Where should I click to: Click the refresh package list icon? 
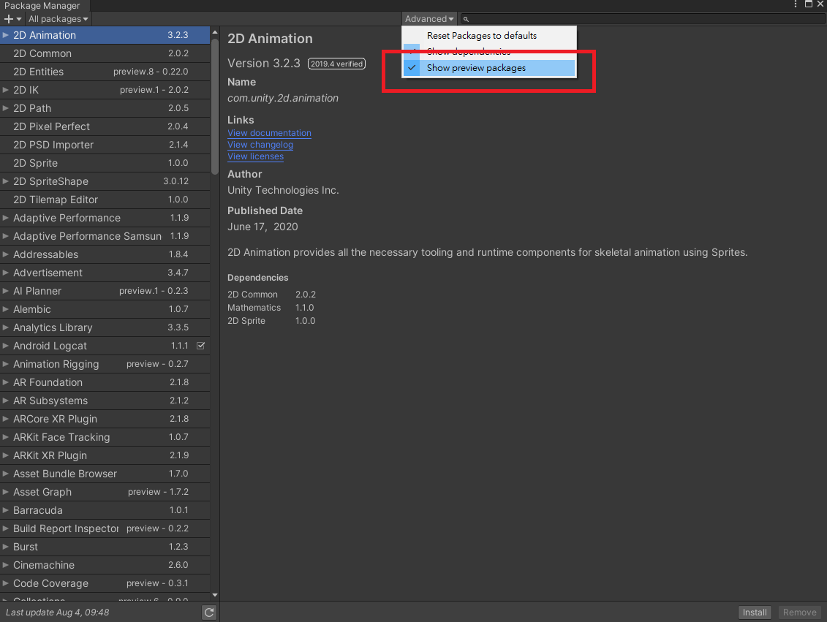click(x=209, y=612)
